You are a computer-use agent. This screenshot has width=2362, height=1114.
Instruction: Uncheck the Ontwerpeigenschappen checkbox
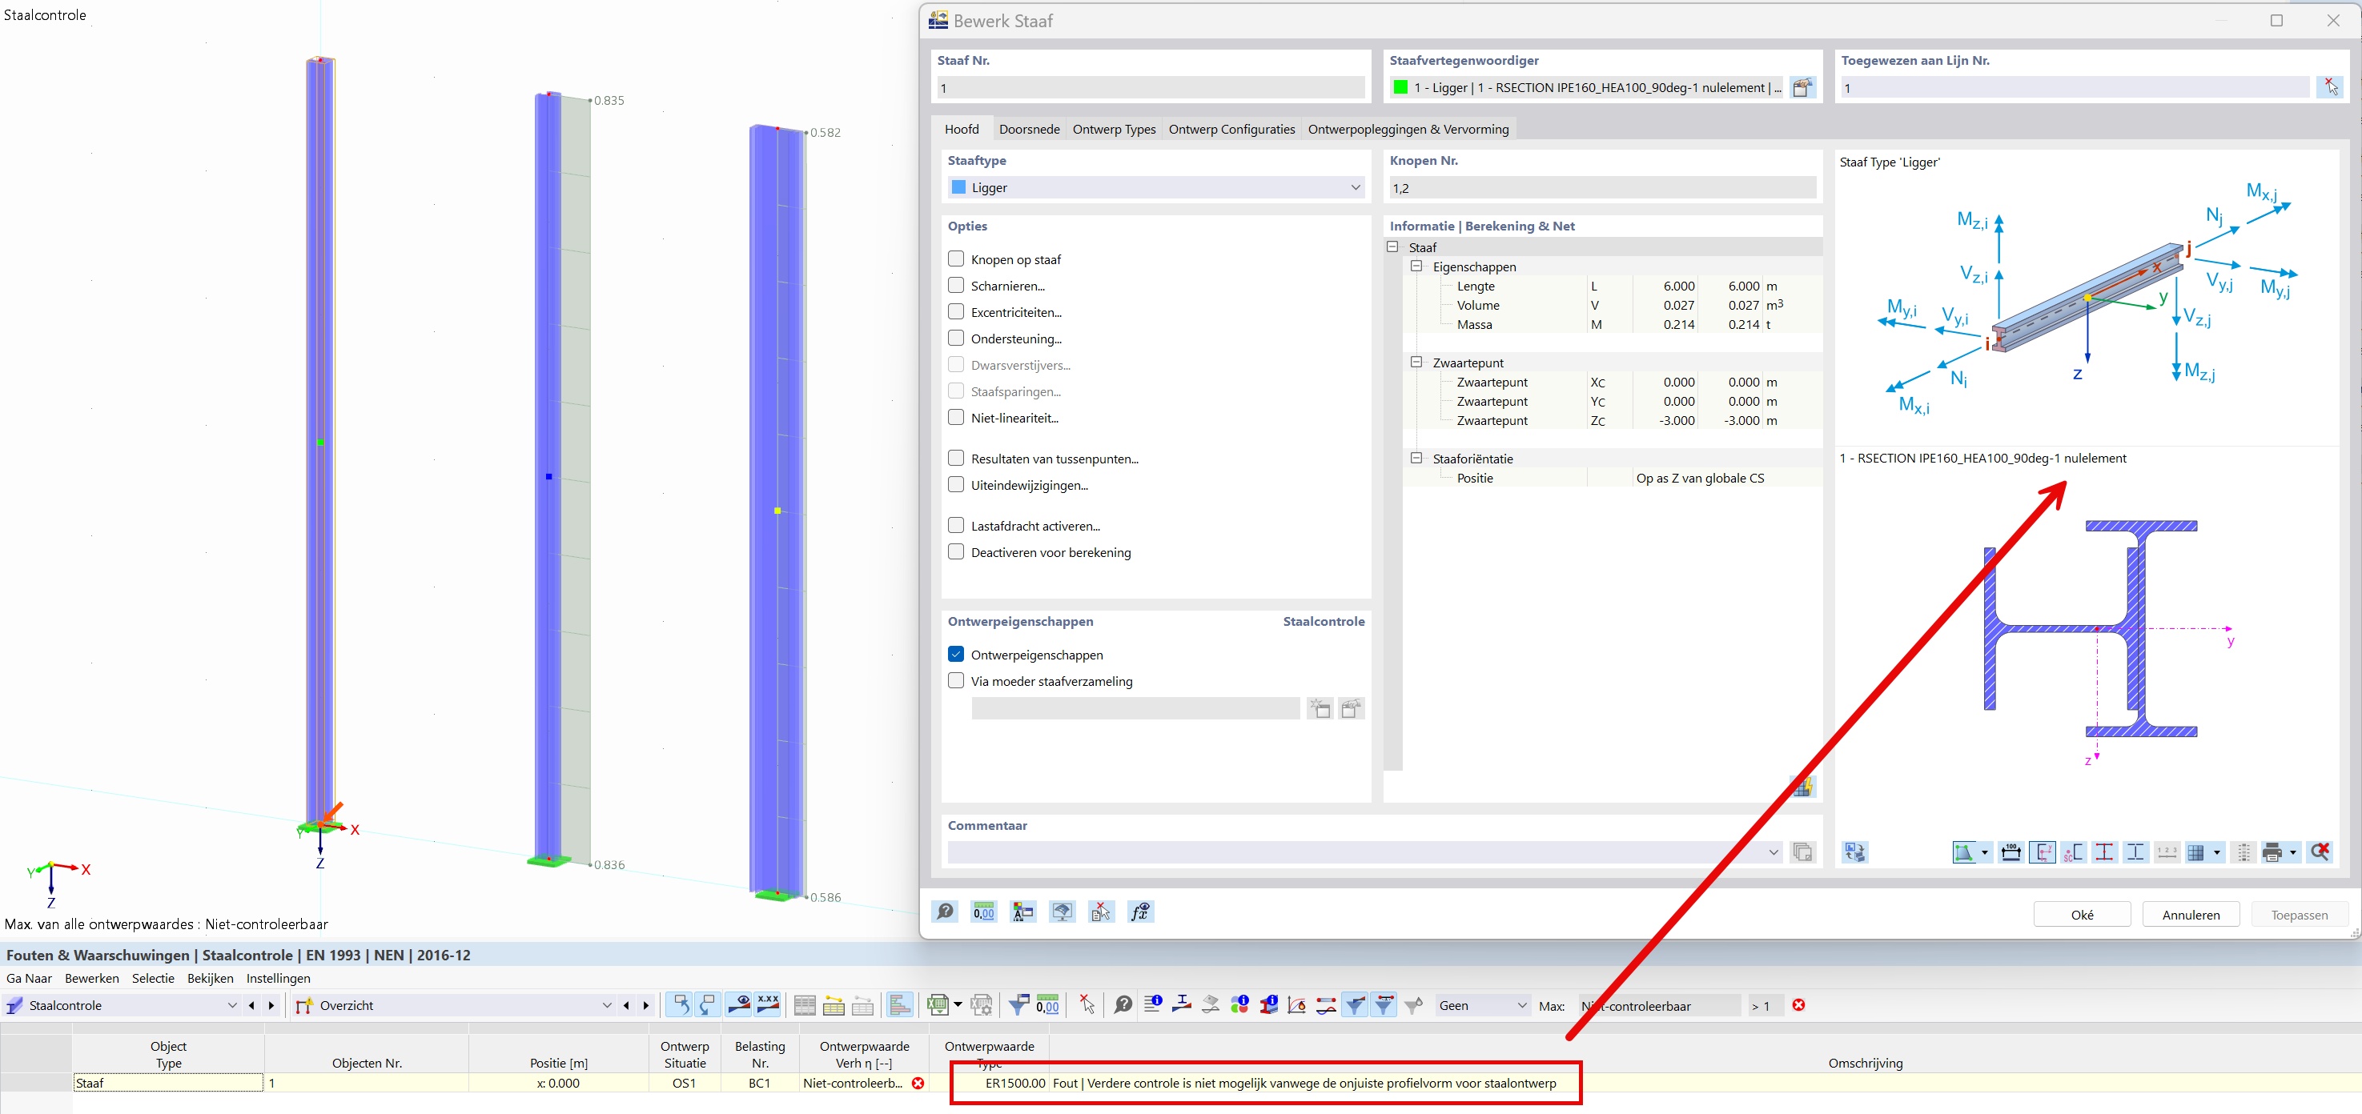click(x=955, y=654)
